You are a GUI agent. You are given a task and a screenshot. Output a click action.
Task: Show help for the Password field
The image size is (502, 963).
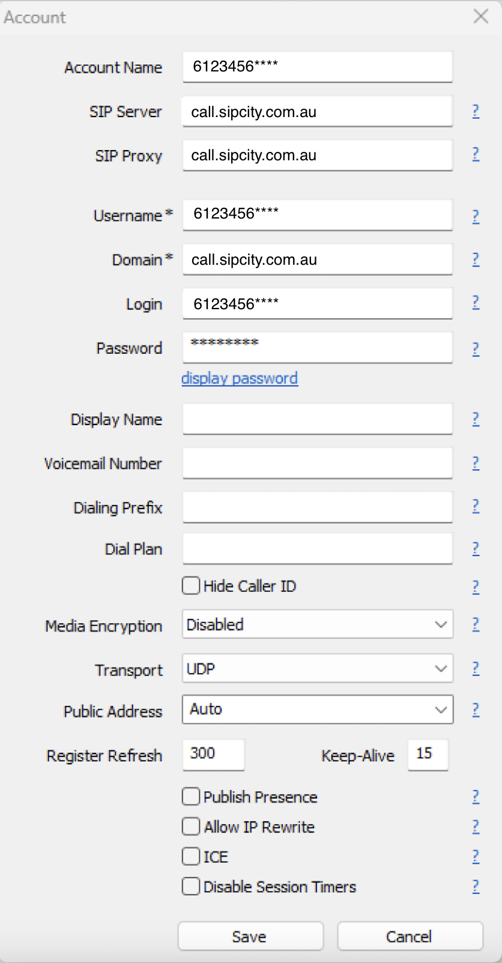(x=476, y=349)
